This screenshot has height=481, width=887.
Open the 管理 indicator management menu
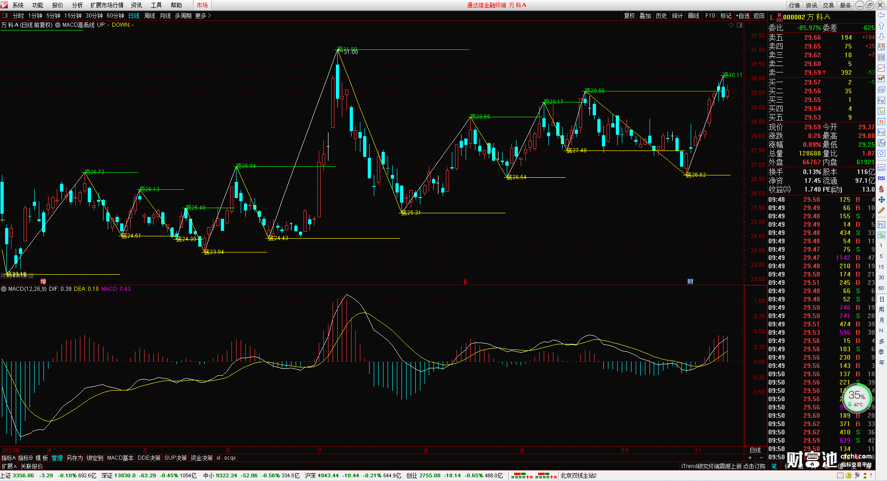point(57,458)
